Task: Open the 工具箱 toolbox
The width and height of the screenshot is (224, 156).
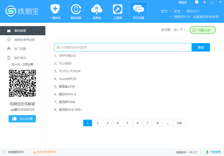Action: tap(117, 11)
